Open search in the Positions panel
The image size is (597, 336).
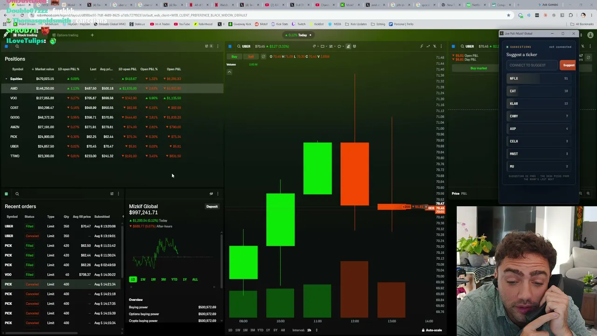pyautogui.click(x=17, y=46)
